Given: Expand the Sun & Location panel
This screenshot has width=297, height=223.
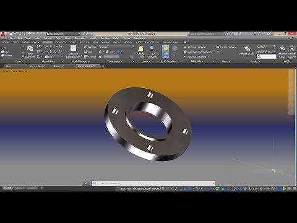Looking at the screenshot, I should click(x=170, y=61).
